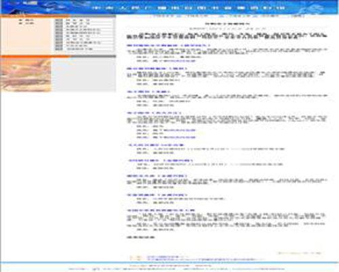Click the last gray icon in the sidebar list
This screenshot has height=272, width=339.
coord(59,49)
